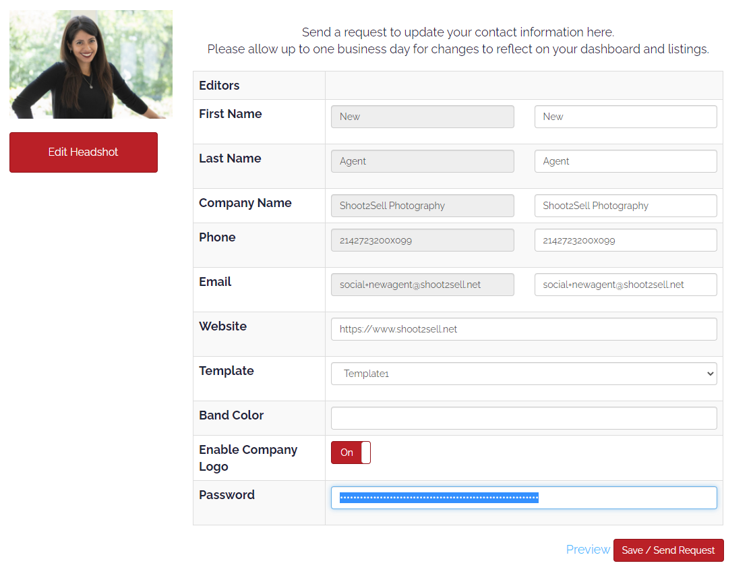
Task: Click the 'Send a request to update' text
Action: click(458, 32)
